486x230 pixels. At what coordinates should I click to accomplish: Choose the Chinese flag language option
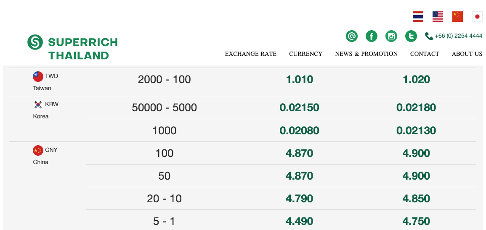457,17
